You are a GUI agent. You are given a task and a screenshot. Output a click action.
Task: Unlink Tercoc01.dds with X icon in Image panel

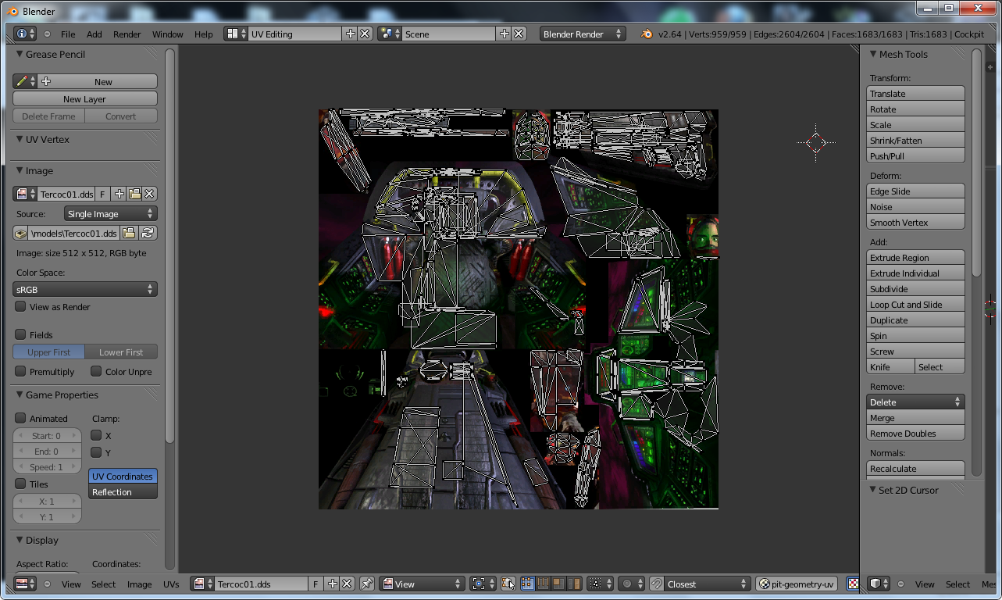149,194
